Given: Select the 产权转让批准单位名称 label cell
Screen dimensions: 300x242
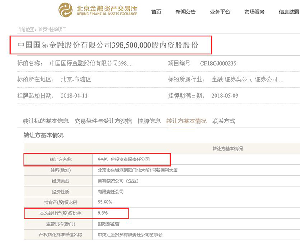Looking at the screenshot, I should pyautogui.click(x=58, y=235).
